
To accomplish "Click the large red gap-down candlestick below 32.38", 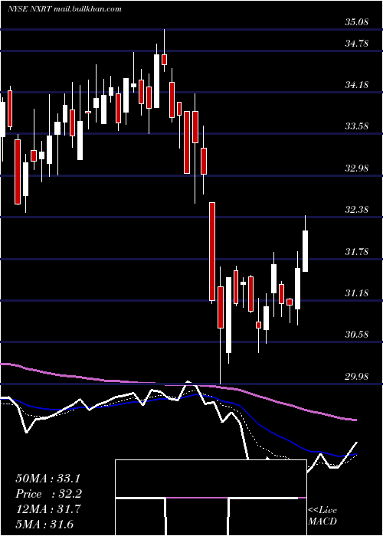I will 212,252.
